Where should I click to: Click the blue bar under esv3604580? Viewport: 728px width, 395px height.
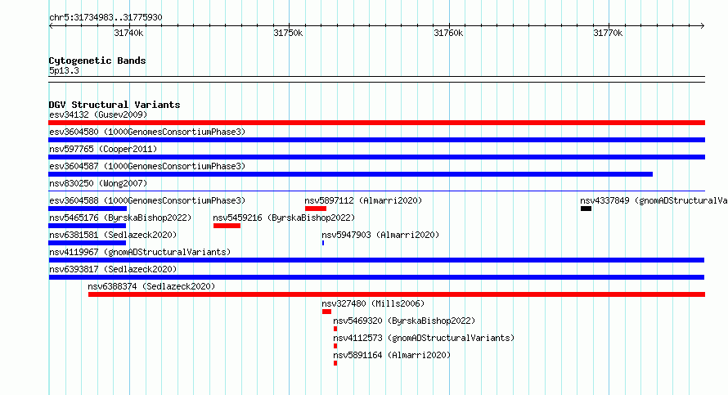tap(376, 140)
